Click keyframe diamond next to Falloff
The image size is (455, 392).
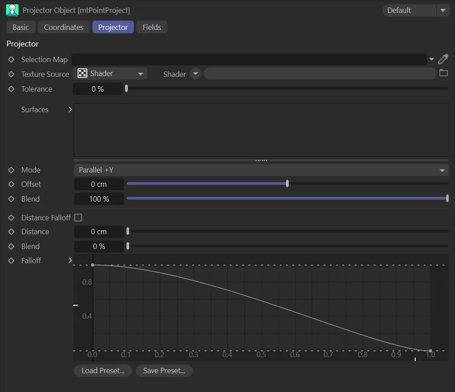pyautogui.click(x=12, y=261)
